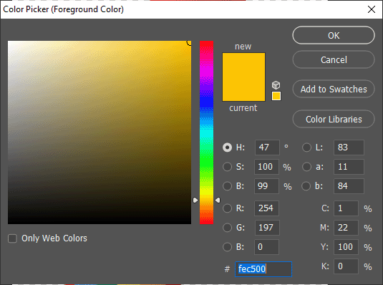The height and width of the screenshot is (285, 383).
Task: Click the color field picker circle marker
Action: (190, 42)
